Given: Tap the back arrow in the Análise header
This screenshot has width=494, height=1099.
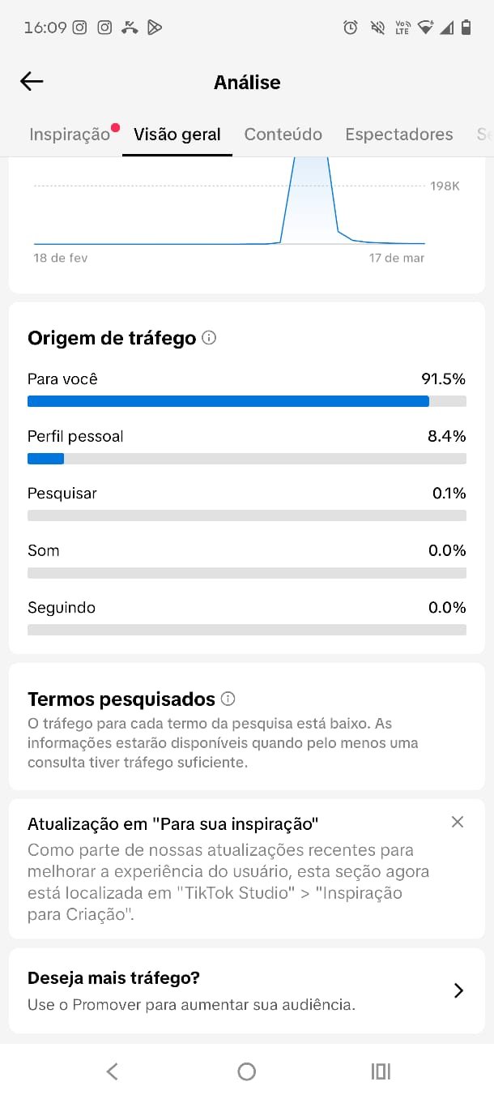Looking at the screenshot, I should tap(32, 81).
